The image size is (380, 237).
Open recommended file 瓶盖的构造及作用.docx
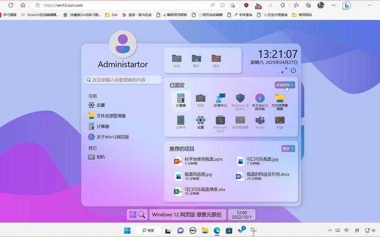tap(263, 176)
